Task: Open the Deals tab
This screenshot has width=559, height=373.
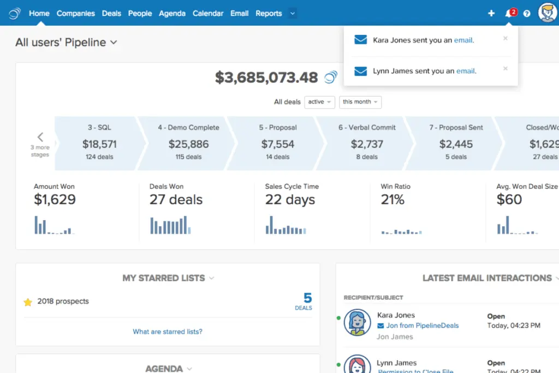Action: [x=111, y=14]
